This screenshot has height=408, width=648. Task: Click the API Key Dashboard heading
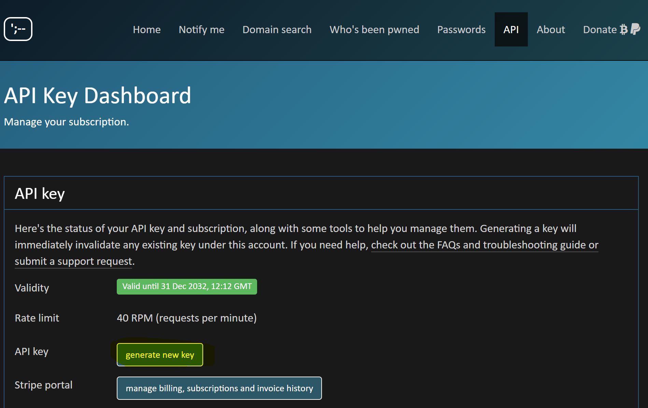pyautogui.click(x=97, y=96)
